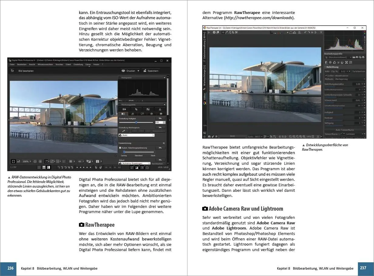Open the Miniaturansichten menu

coord(45,64)
